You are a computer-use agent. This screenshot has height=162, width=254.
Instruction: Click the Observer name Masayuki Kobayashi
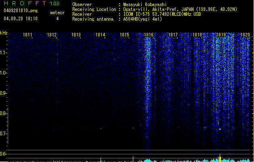pyautogui.click(x=145, y=4)
